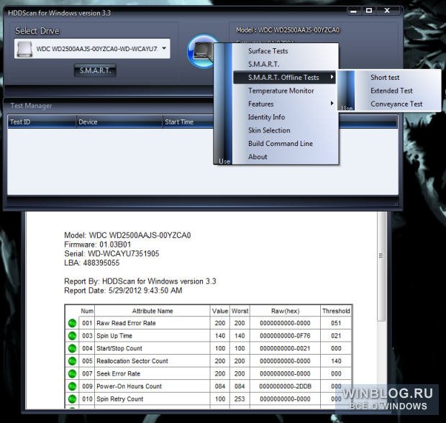Minimize the HDDScan window

[x=354, y=11]
